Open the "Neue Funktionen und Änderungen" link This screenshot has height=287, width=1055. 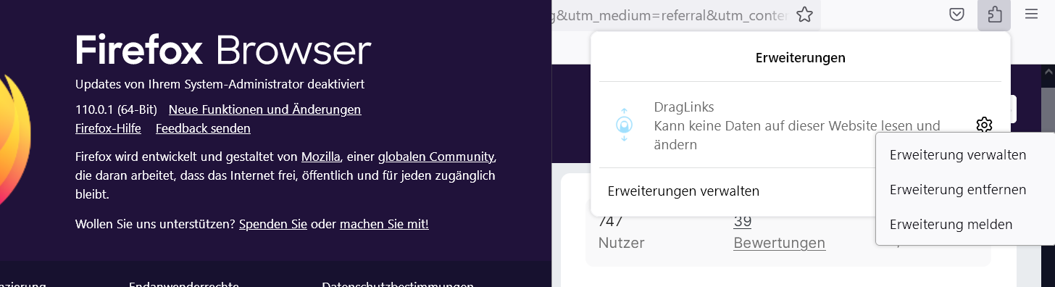pyautogui.click(x=264, y=109)
